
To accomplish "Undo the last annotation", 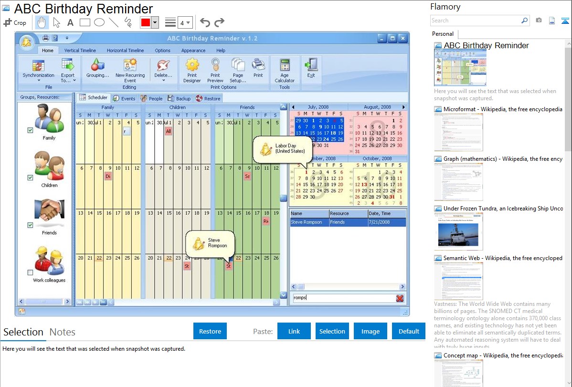I will click(205, 22).
